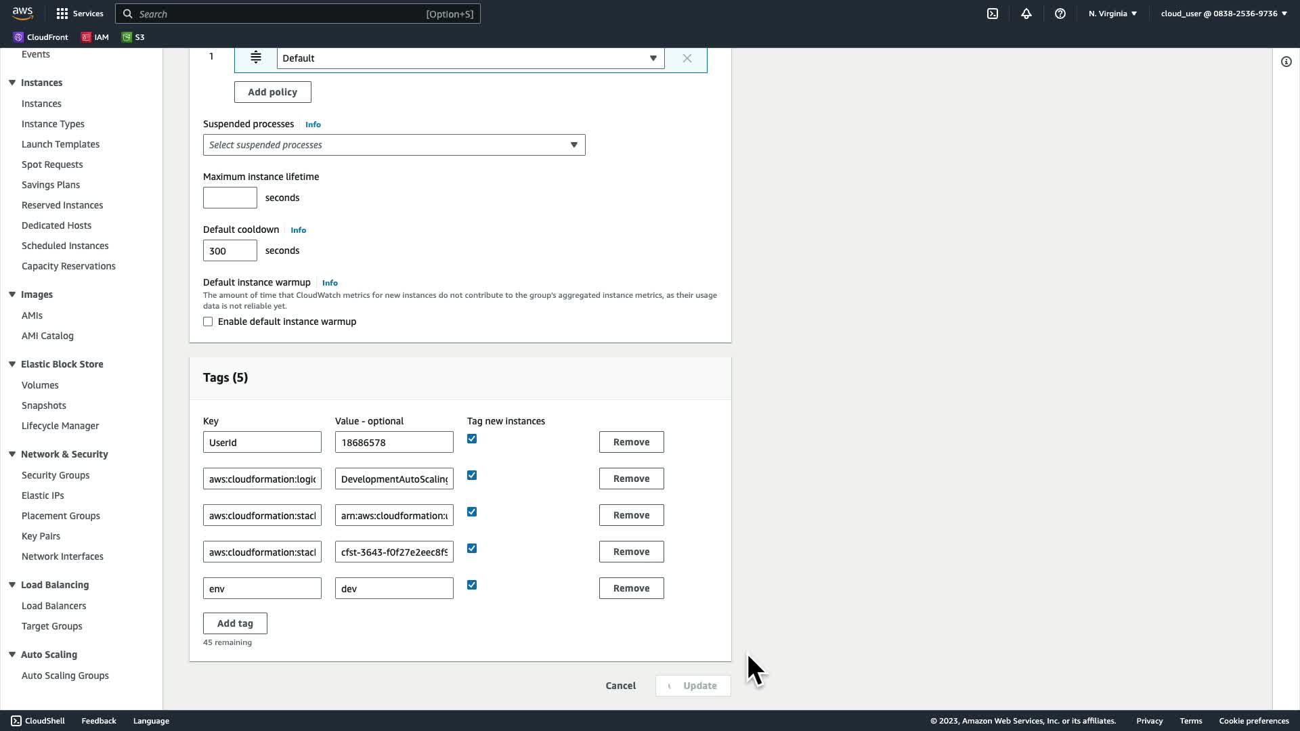Image resolution: width=1300 pixels, height=731 pixels.
Task: Open the info panel icon at right edge
Action: [1286, 62]
